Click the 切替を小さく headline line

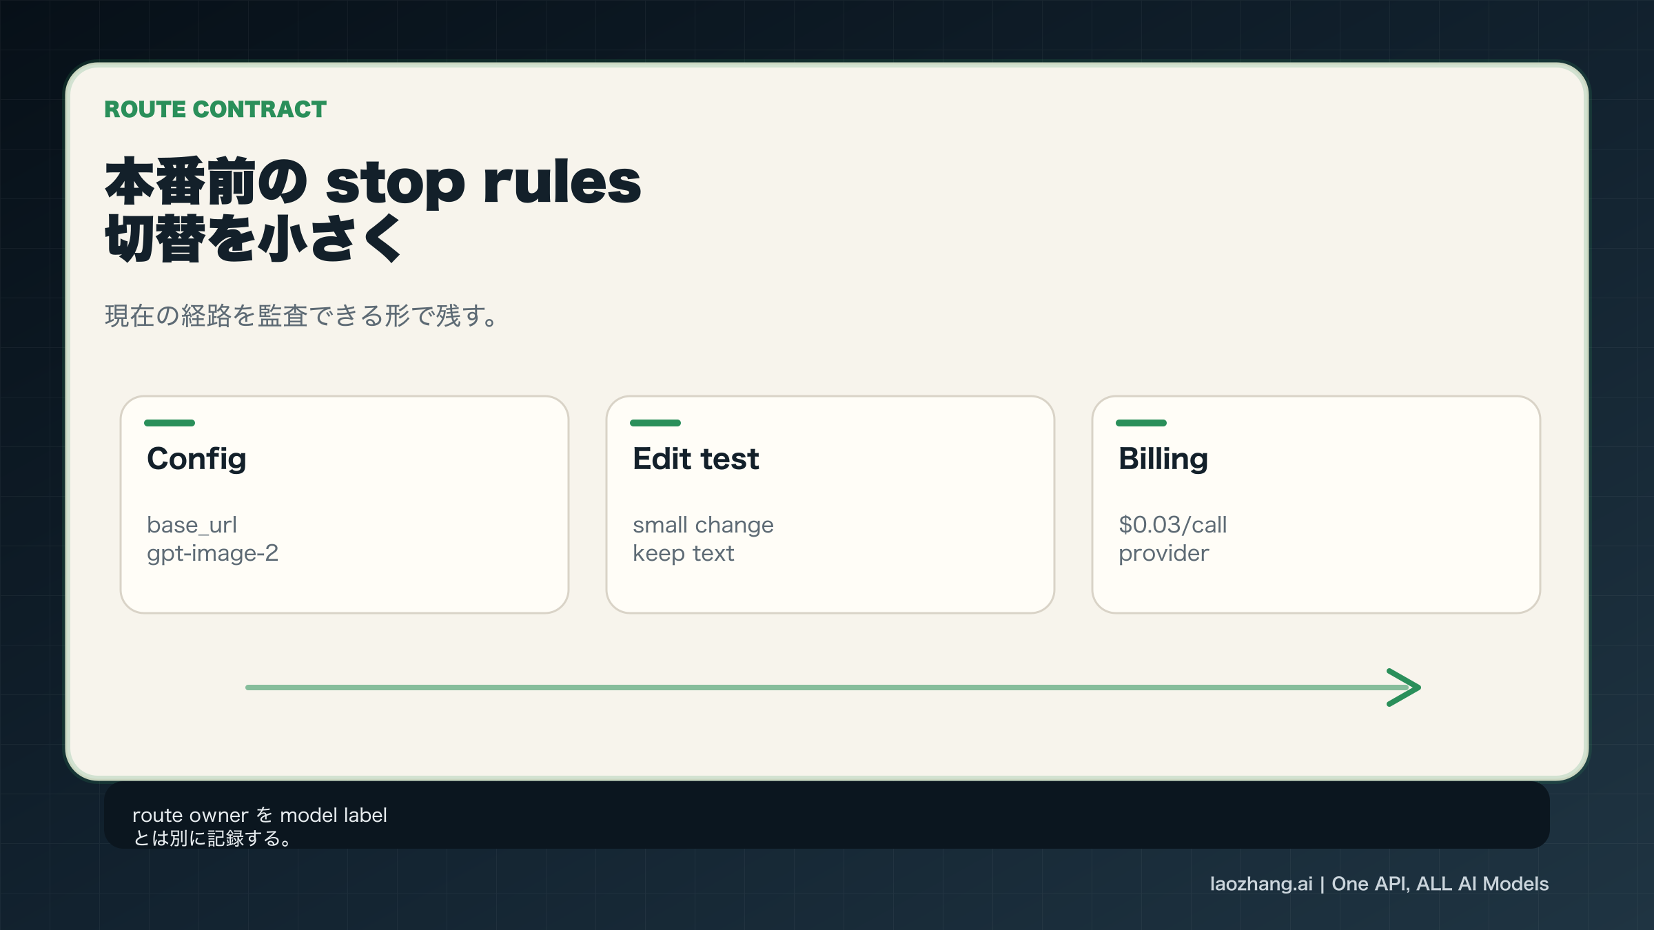click(253, 238)
